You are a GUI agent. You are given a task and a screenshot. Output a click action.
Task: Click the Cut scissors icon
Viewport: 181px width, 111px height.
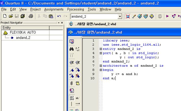[39, 16]
